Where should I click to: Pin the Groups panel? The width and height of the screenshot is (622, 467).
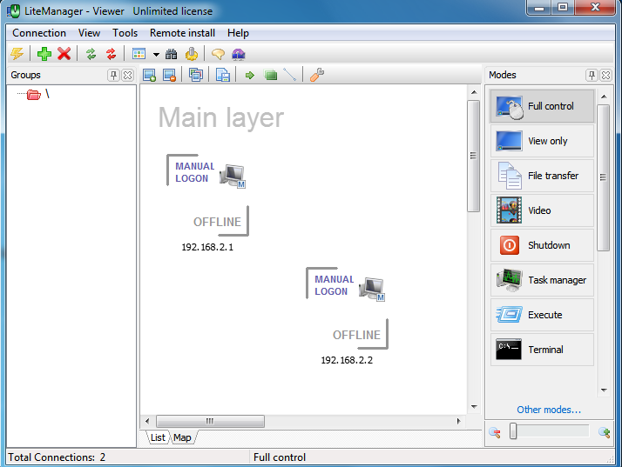pos(113,75)
